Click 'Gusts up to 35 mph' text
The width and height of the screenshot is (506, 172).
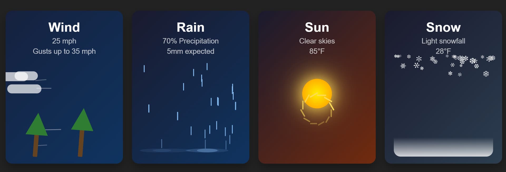click(x=64, y=51)
